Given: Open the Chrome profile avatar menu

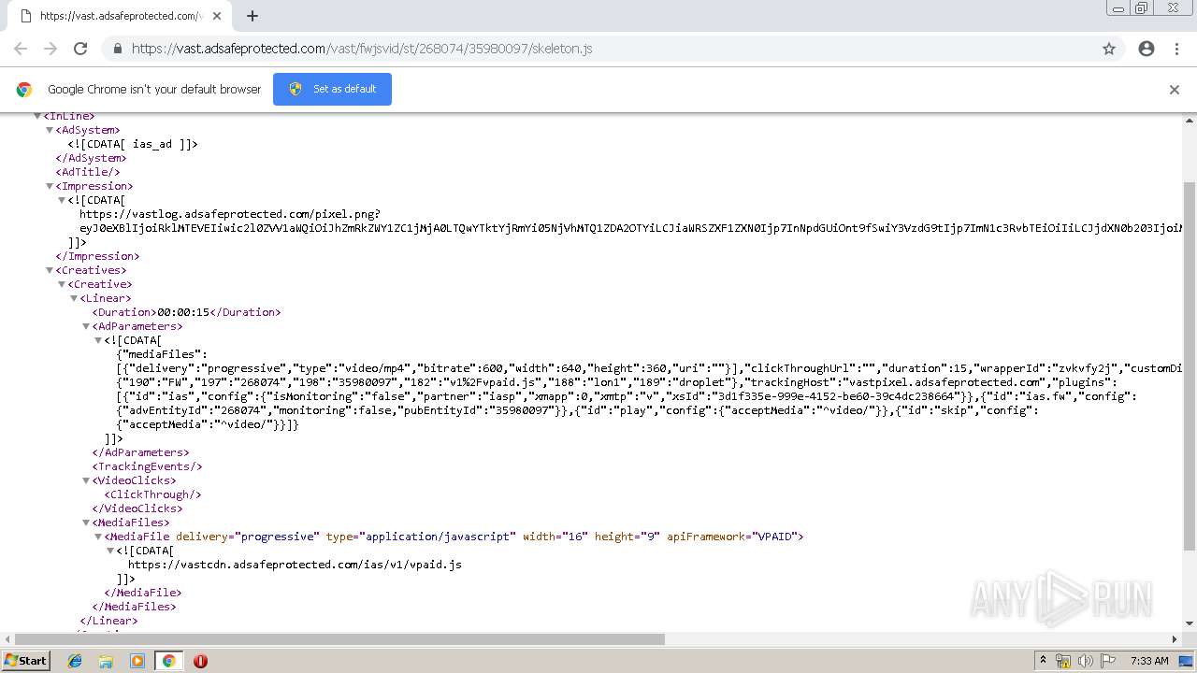Looking at the screenshot, I should (1147, 49).
